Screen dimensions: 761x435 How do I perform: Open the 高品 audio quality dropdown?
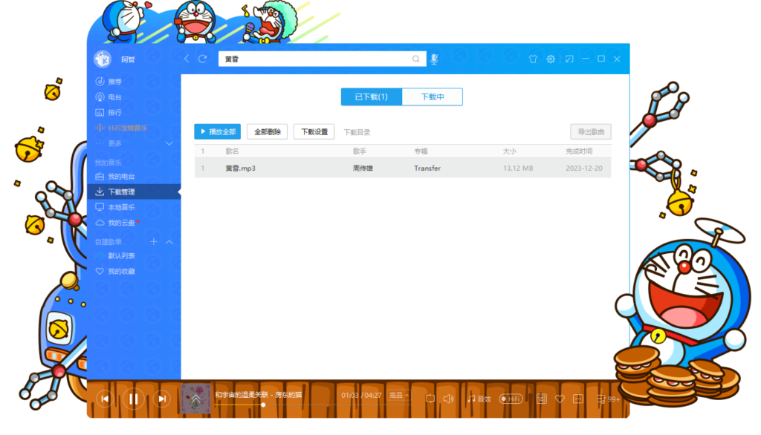click(397, 395)
